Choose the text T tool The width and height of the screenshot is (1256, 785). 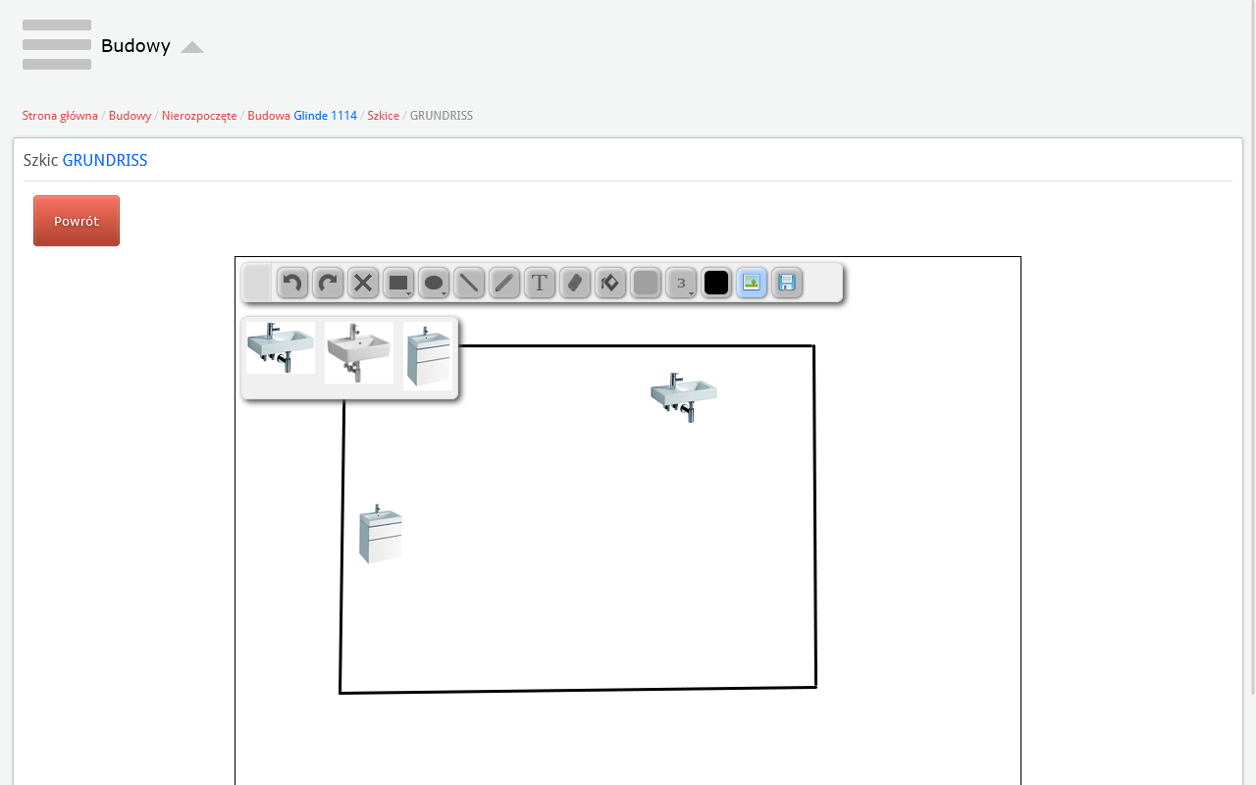pyautogui.click(x=540, y=284)
